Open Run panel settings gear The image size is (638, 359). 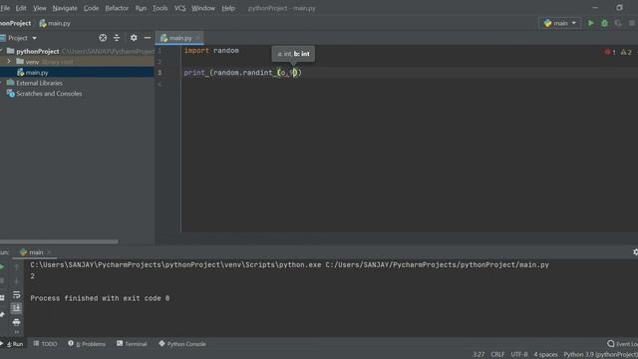635,252
